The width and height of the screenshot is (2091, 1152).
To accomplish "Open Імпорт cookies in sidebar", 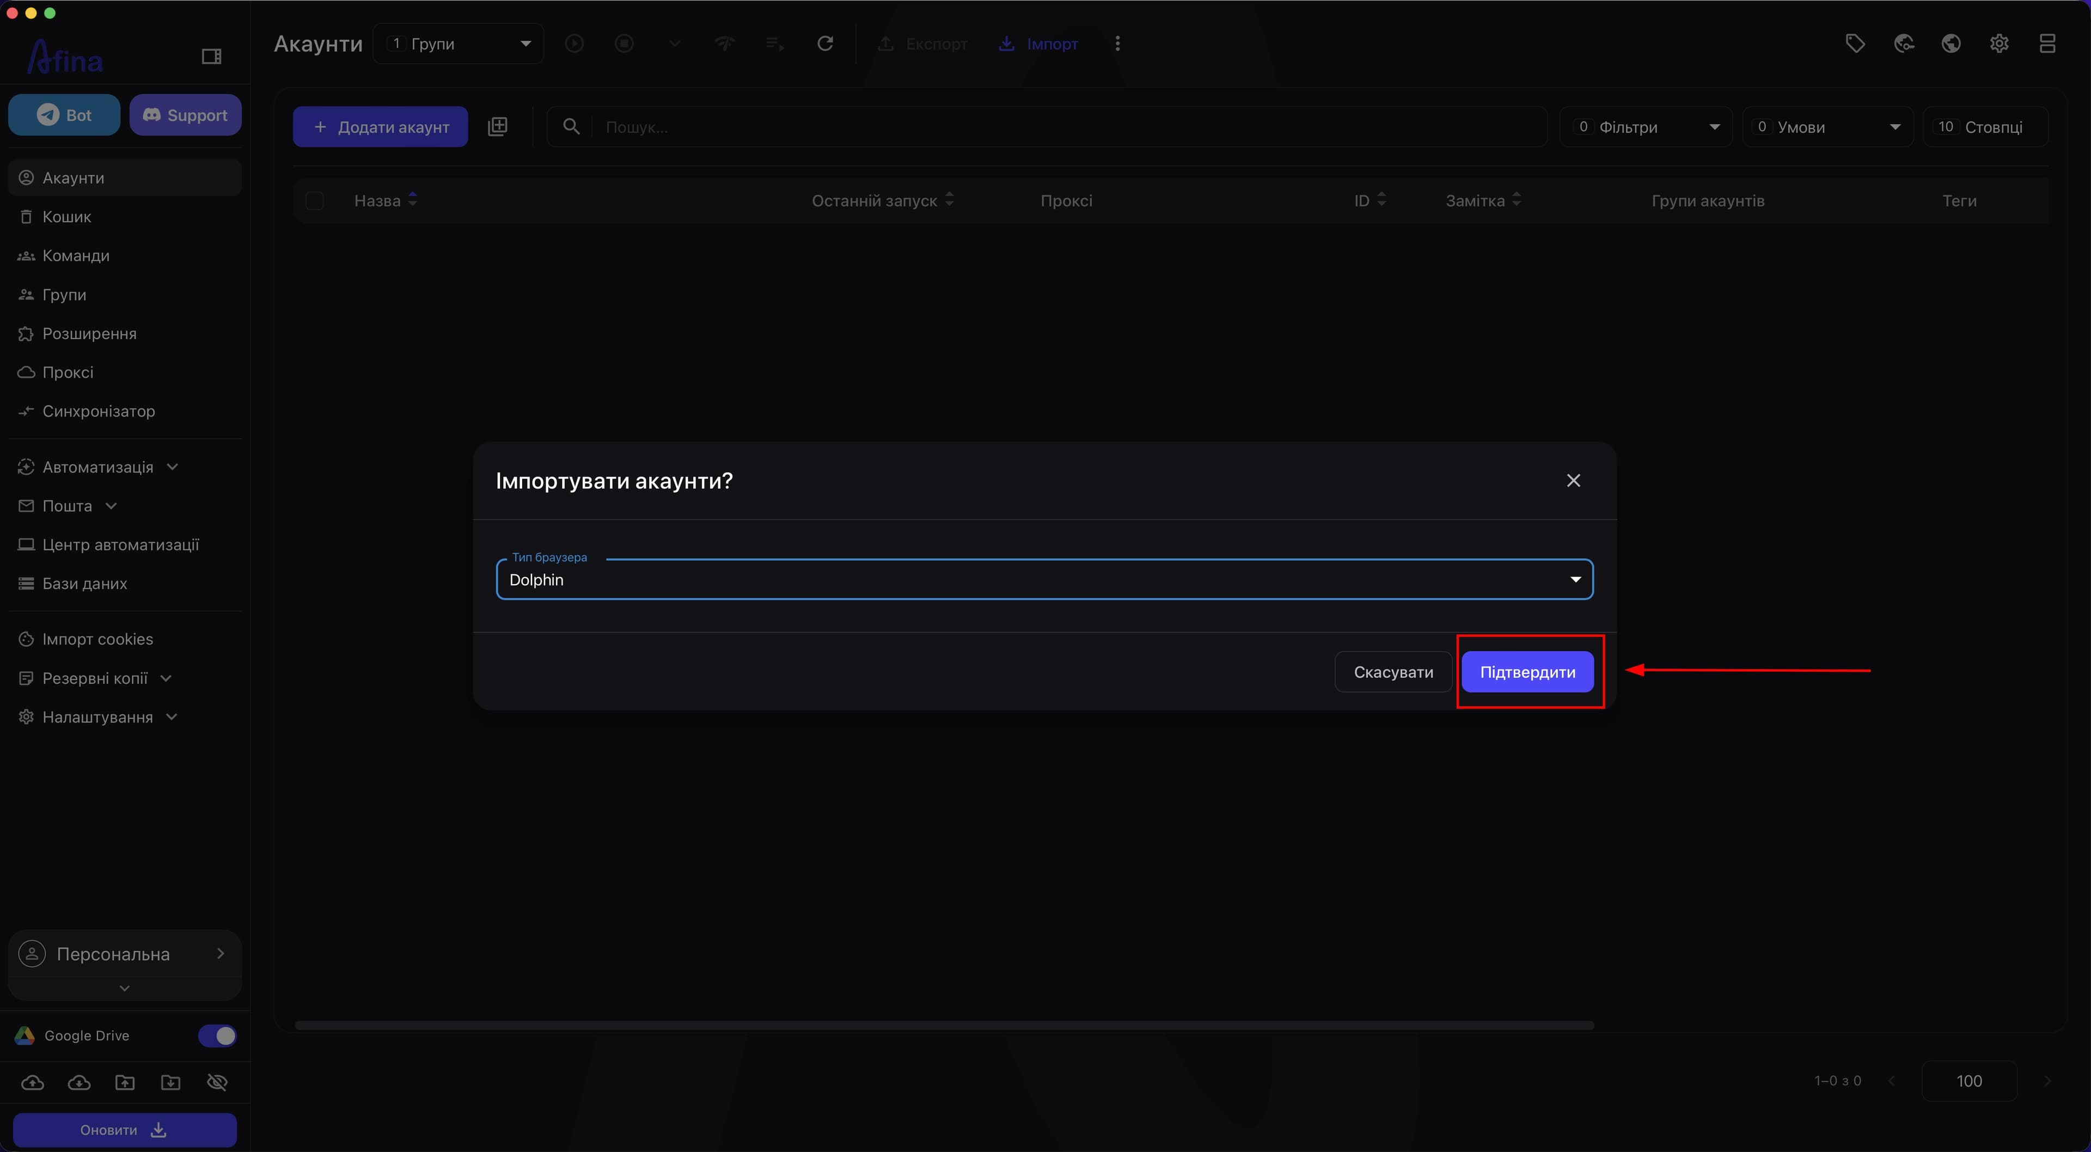I will click(x=125, y=639).
